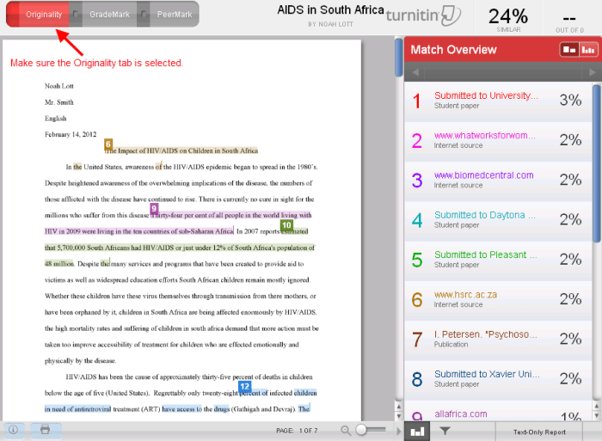Click the paper title AIDS in South Africa

point(330,10)
